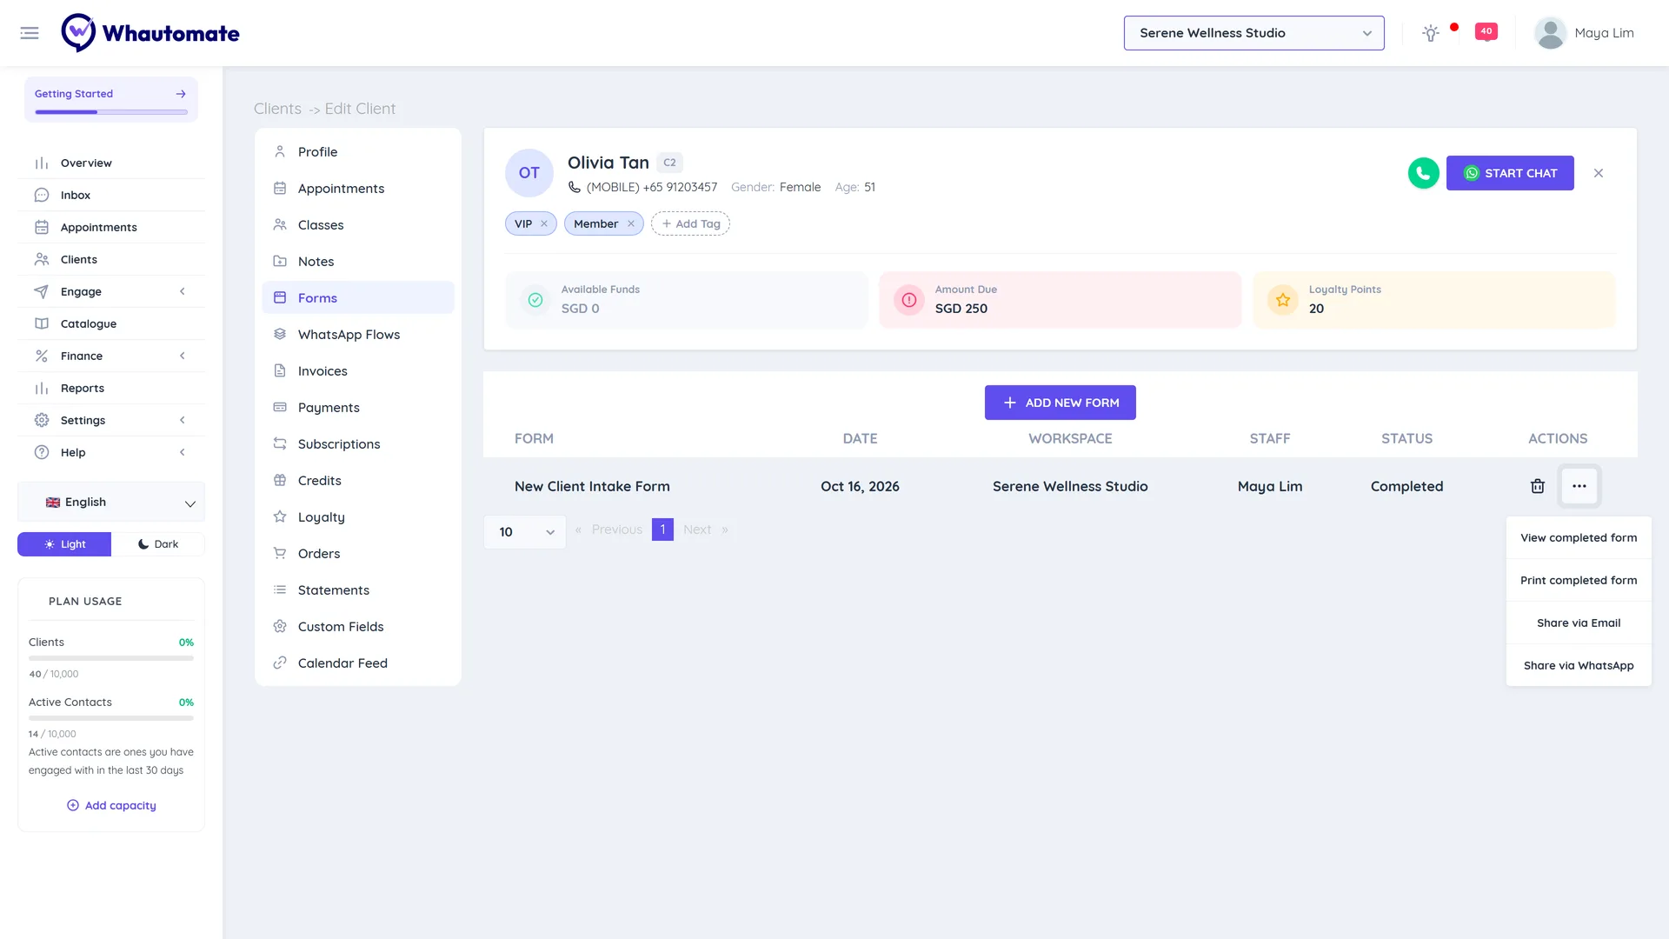Click Add Tag button
This screenshot has height=939, width=1669.
click(690, 223)
